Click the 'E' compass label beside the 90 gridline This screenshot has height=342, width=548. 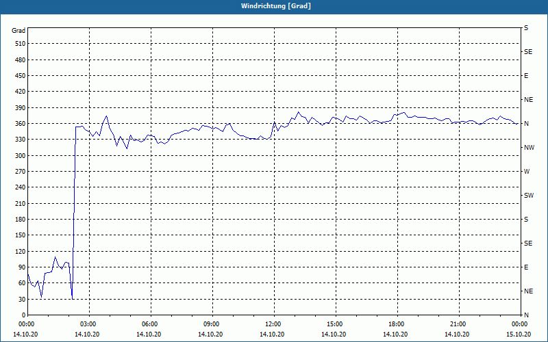(526, 267)
